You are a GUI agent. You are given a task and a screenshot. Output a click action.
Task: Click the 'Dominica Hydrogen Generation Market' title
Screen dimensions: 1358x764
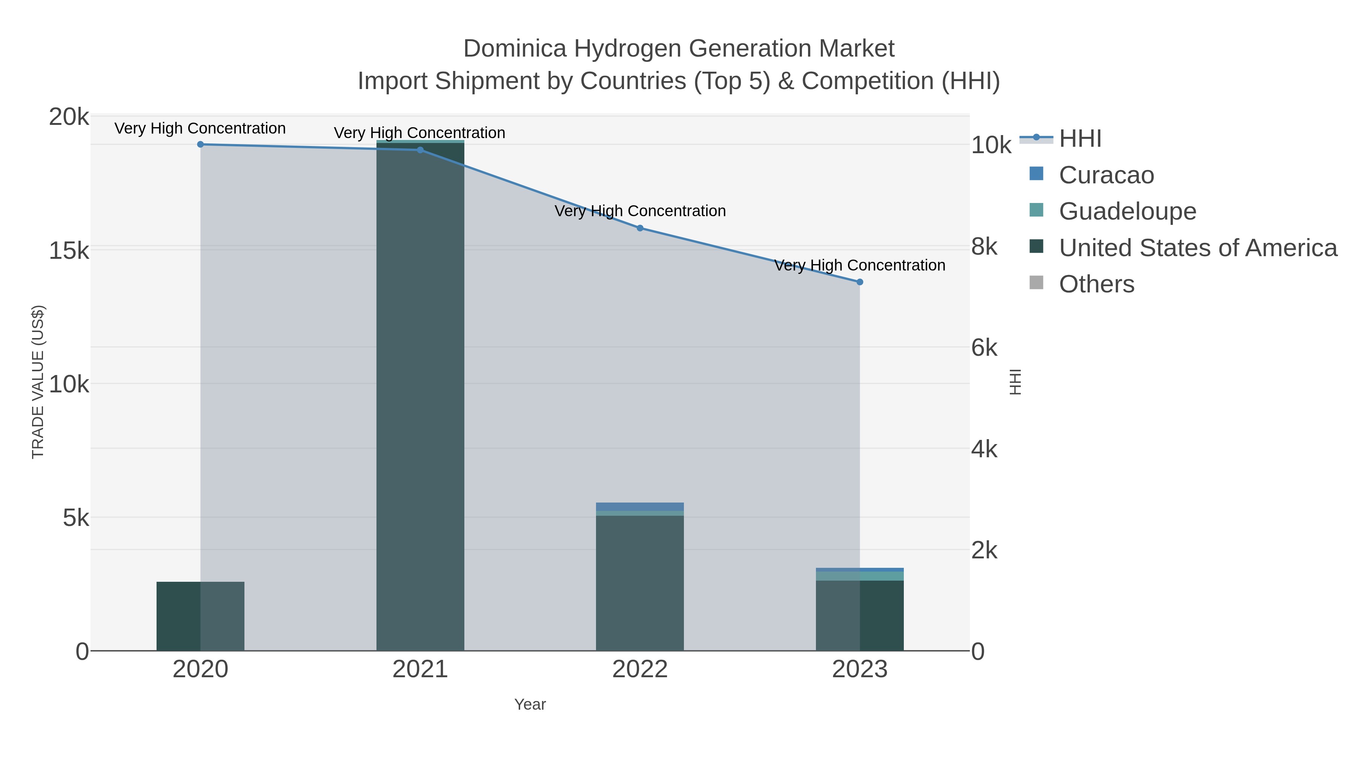click(x=679, y=49)
